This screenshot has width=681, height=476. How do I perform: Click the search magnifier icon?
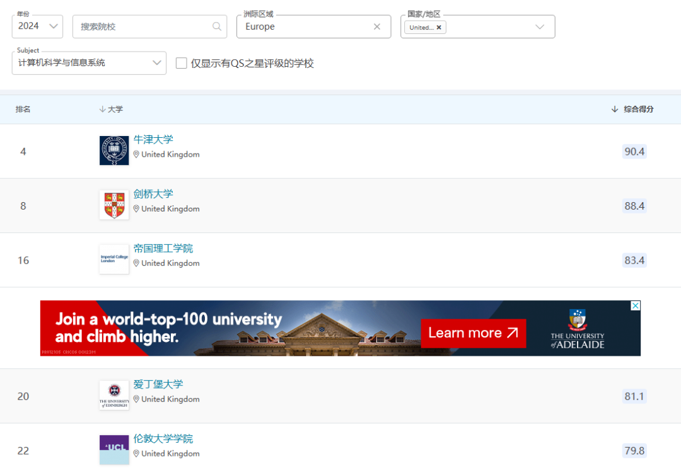point(217,26)
